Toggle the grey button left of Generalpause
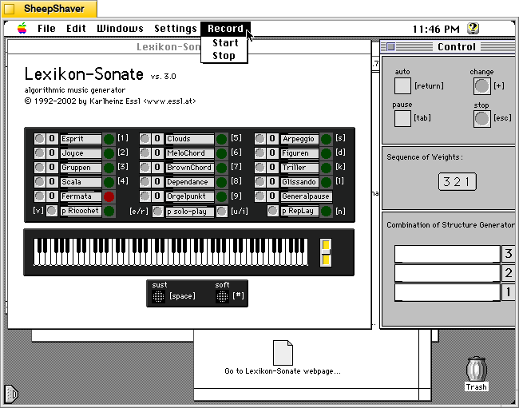The width and height of the screenshot is (519, 408). [259, 196]
